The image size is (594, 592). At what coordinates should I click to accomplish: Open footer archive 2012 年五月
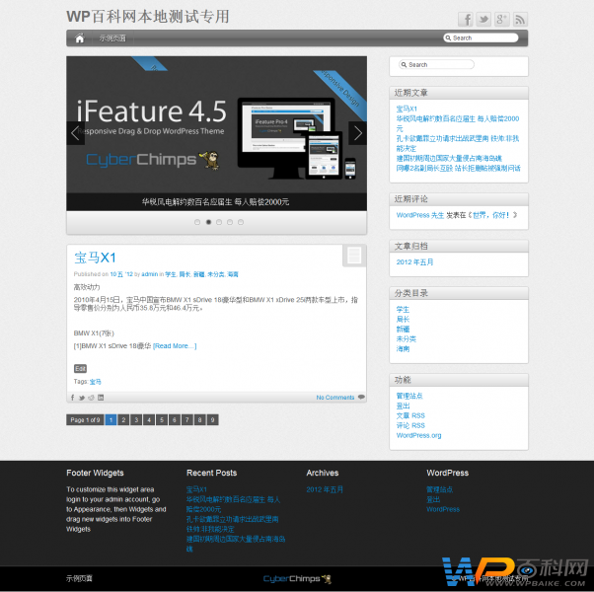click(325, 489)
